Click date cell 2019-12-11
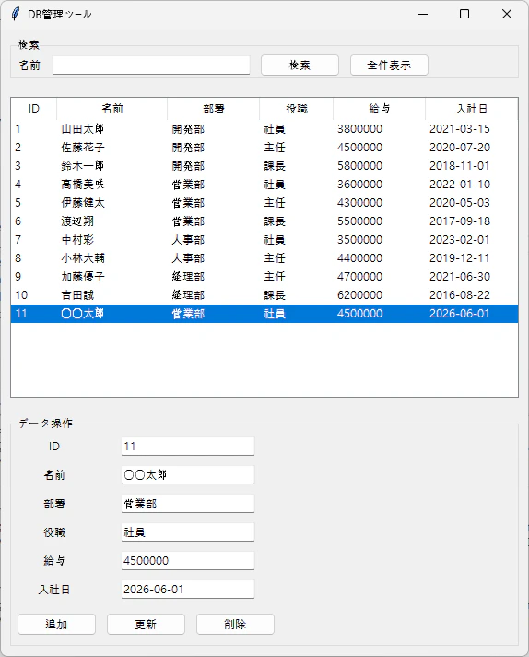529x657 pixels. (460, 258)
